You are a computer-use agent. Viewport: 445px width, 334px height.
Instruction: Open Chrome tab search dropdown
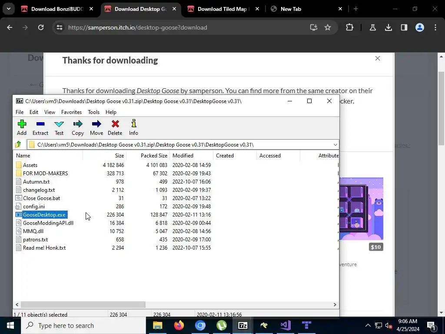[9, 9]
